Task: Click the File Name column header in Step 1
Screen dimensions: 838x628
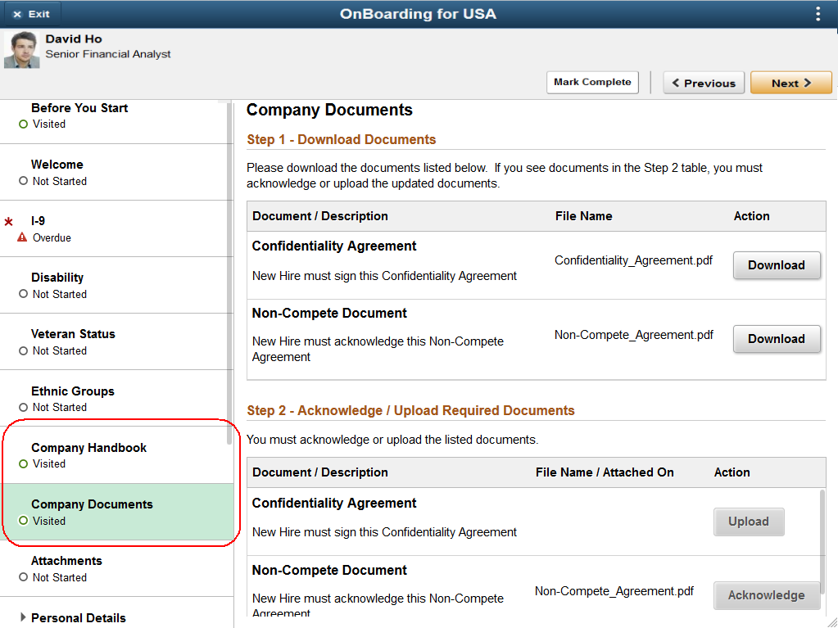Action: tap(583, 216)
